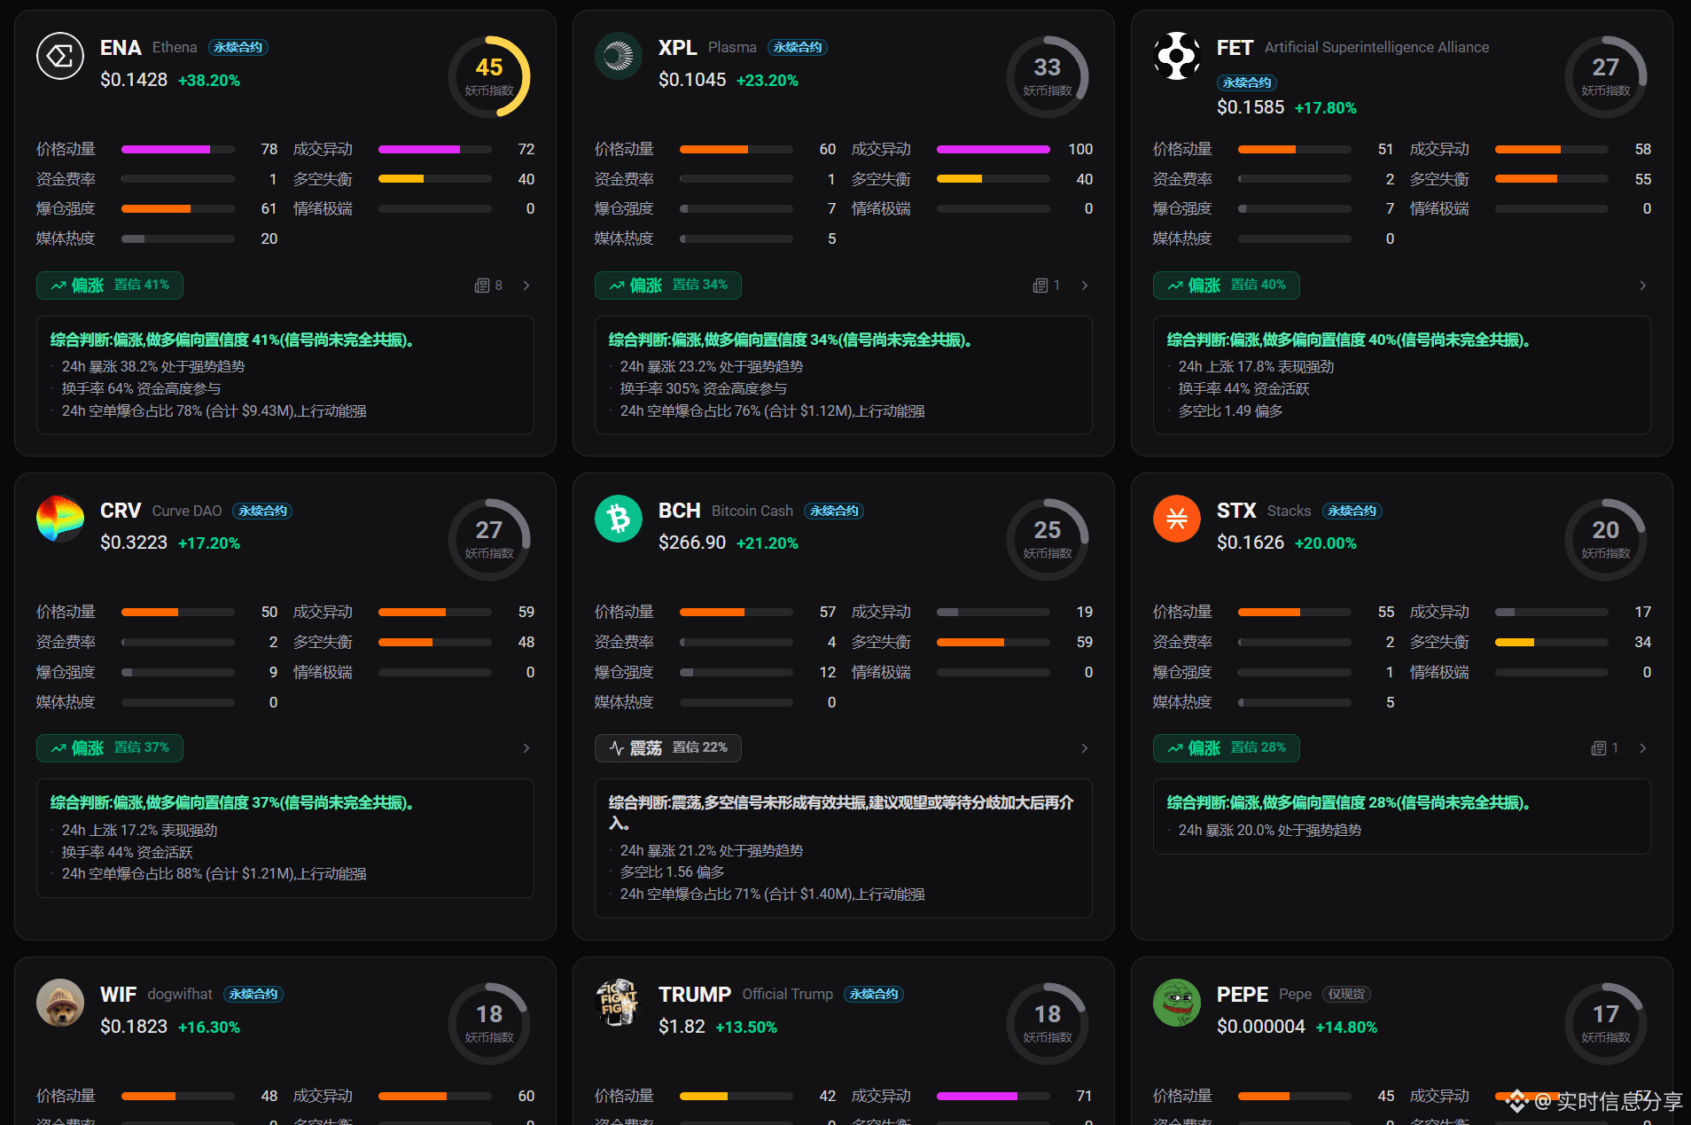The image size is (1691, 1125).
Task: Click ENA summary analysis box
Action: [285, 375]
